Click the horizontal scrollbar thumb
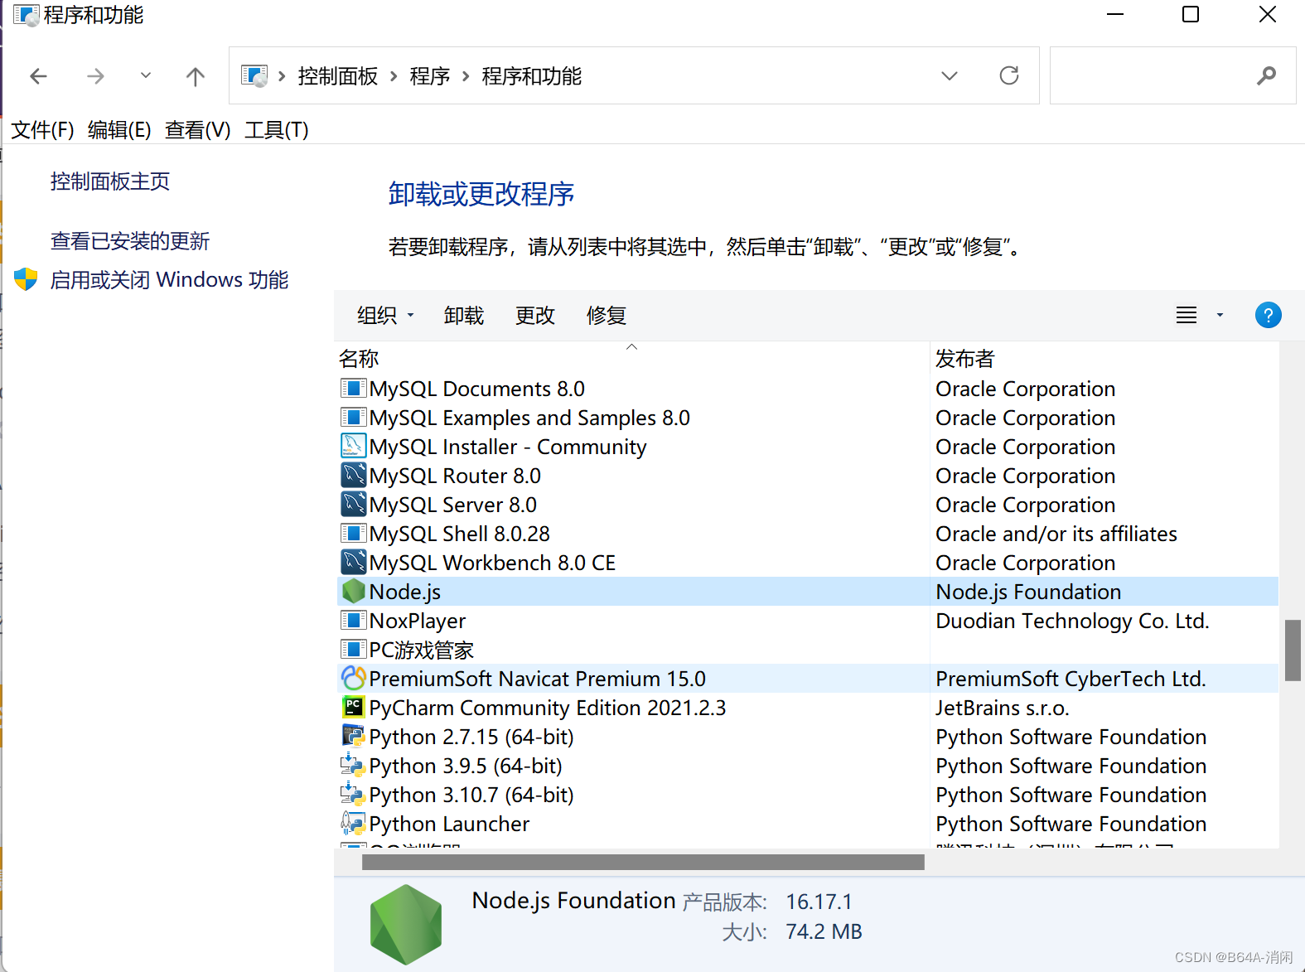The height and width of the screenshot is (972, 1305). pos(643,862)
